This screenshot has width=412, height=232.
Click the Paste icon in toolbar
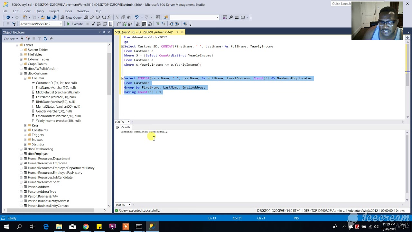(x=129, y=17)
